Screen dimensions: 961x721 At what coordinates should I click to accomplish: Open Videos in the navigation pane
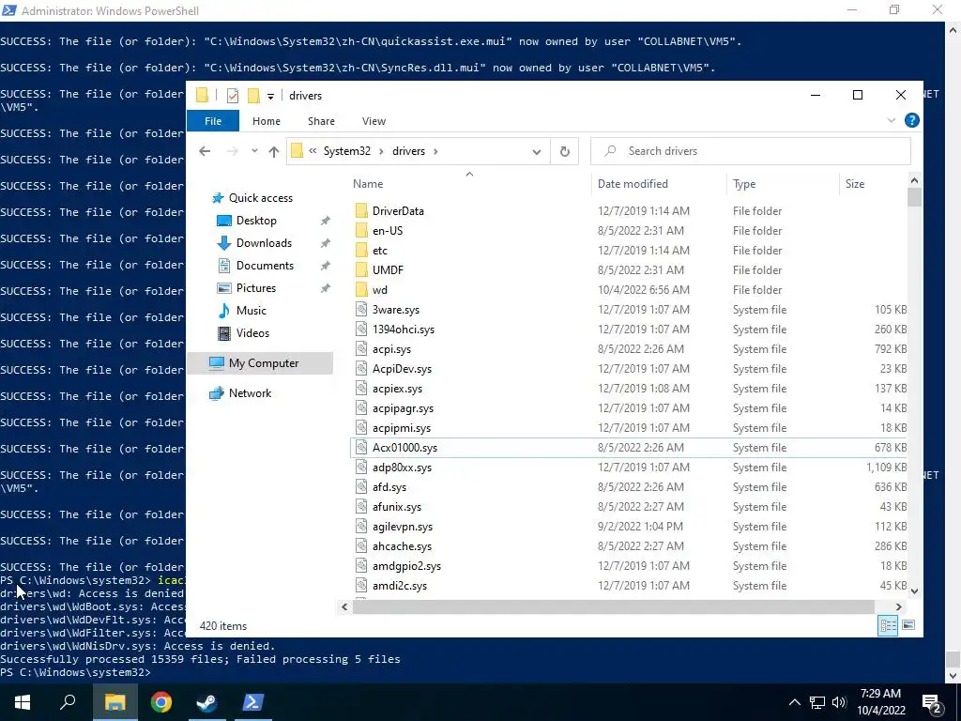(252, 333)
